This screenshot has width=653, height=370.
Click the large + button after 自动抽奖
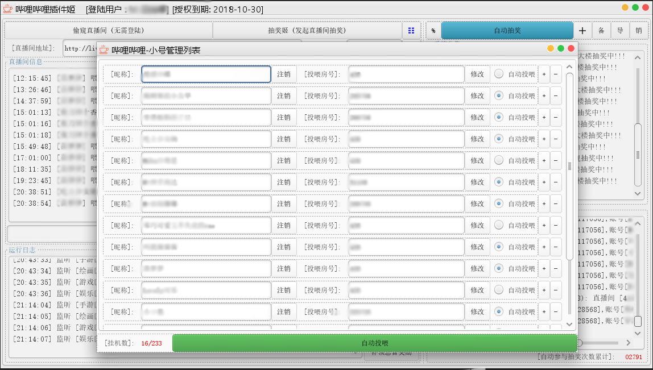tap(582, 30)
